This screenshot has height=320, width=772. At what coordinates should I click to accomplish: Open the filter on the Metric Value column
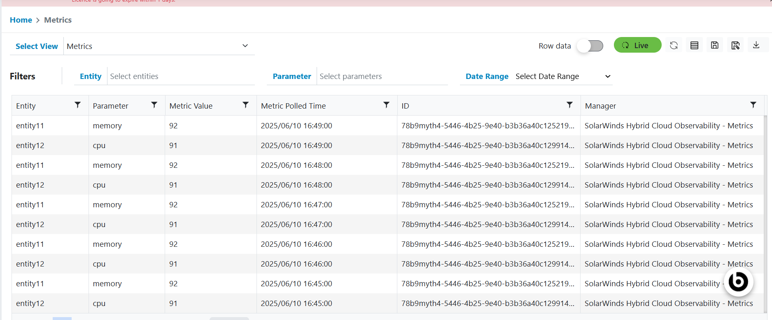point(246,105)
